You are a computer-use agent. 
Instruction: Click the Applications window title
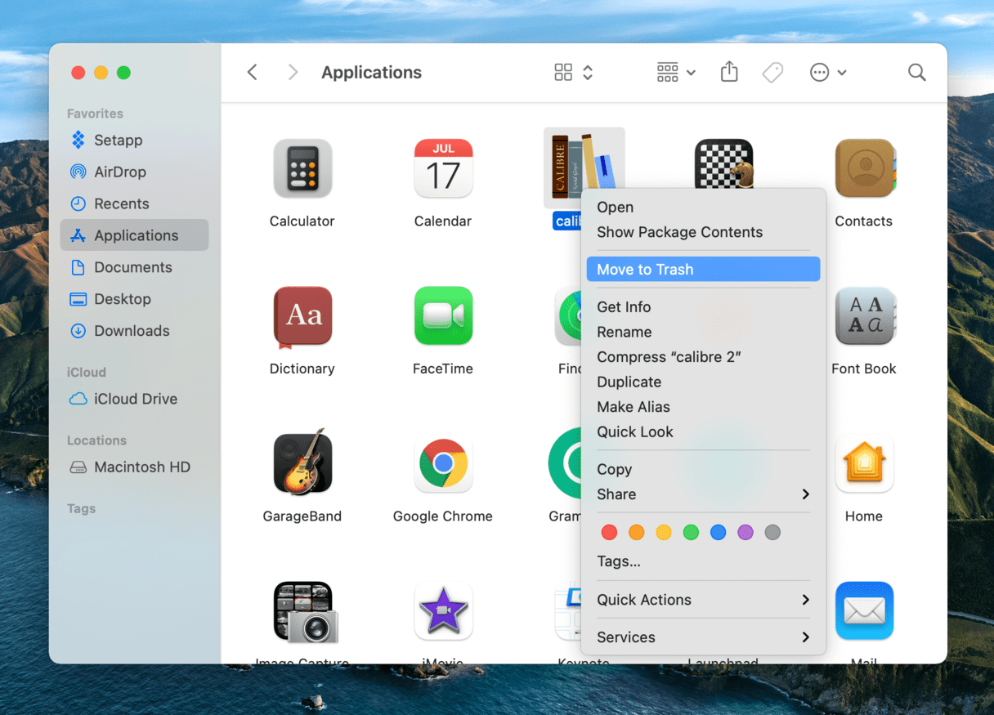click(371, 73)
